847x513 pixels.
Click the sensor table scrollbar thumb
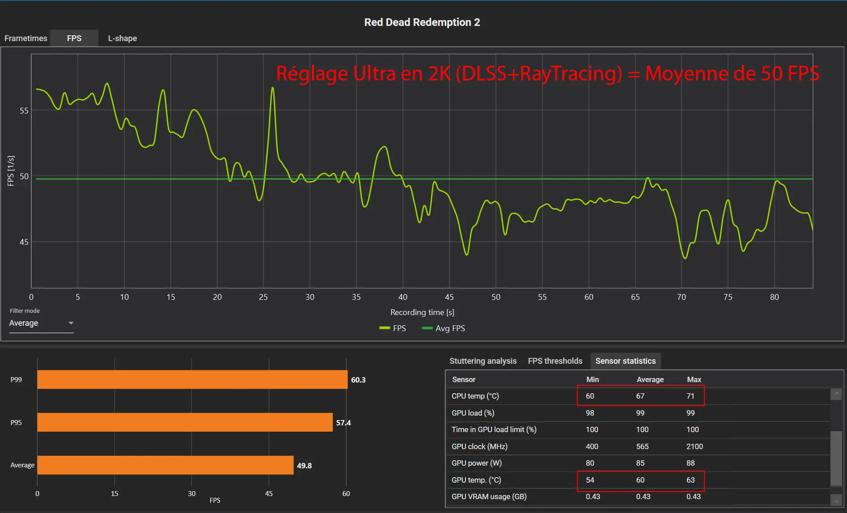[x=836, y=458]
